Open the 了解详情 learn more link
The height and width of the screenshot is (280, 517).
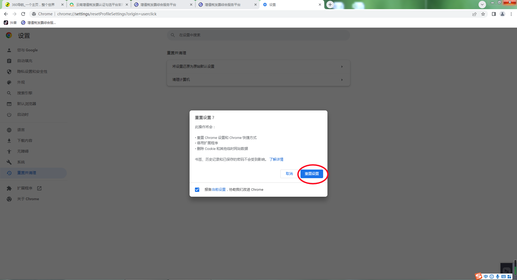[x=276, y=159]
